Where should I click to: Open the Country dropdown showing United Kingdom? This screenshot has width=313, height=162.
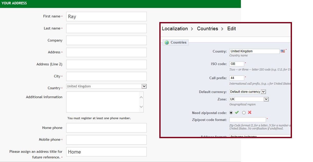click(106, 86)
